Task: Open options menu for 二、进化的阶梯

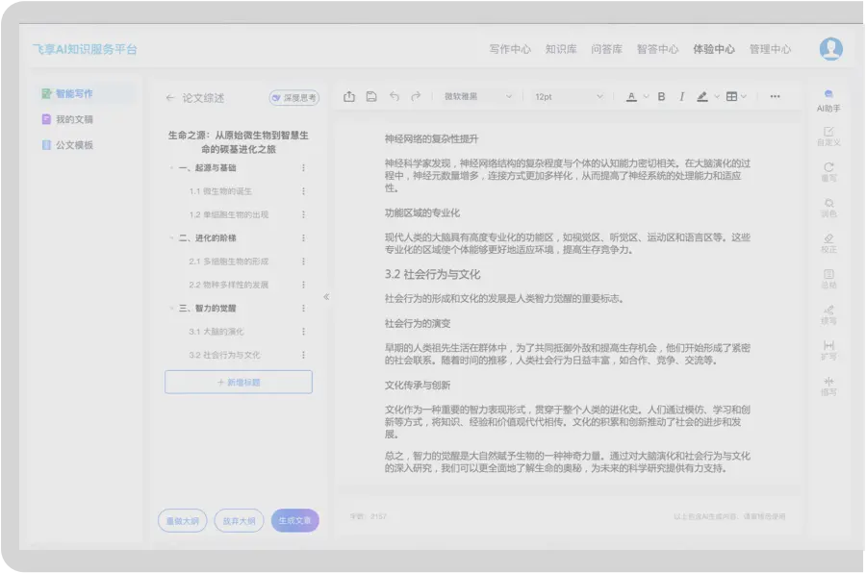Action: 303,237
